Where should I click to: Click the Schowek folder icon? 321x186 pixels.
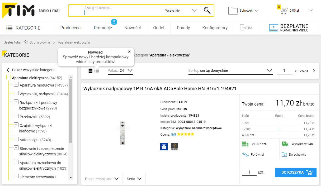click(233, 11)
